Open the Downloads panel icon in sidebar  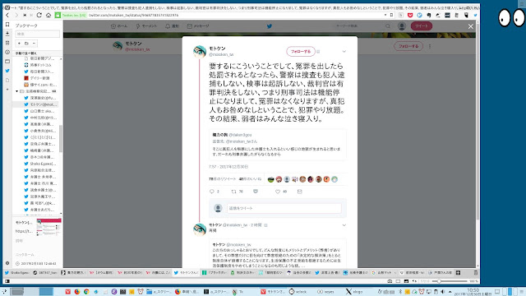pyautogui.click(x=7, y=34)
